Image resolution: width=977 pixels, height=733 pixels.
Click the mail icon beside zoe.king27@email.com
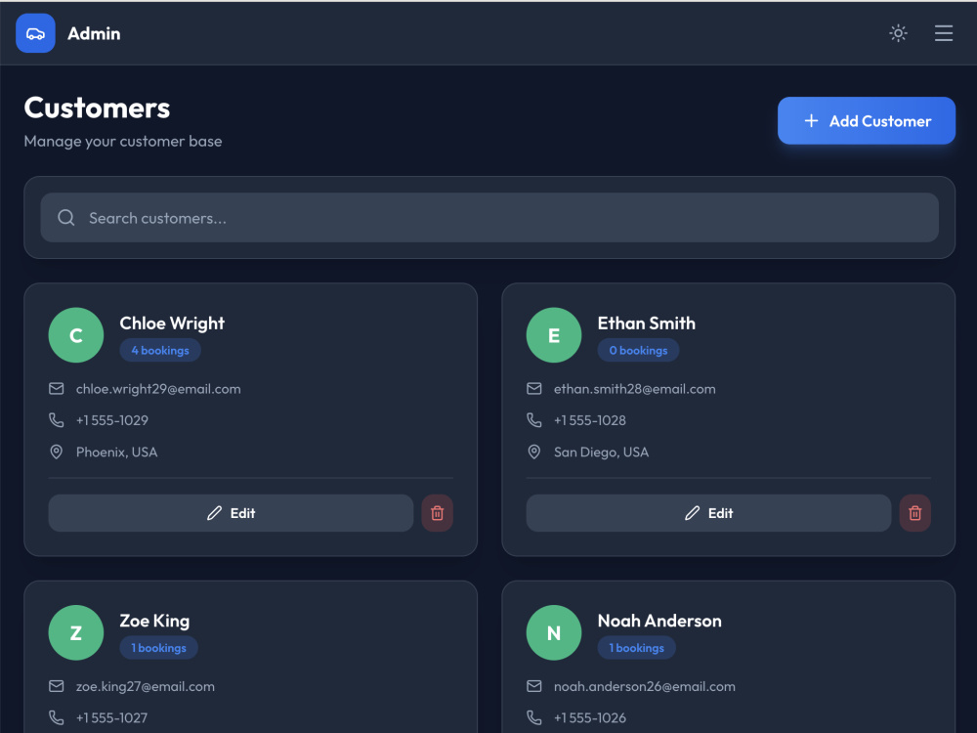point(56,686)
